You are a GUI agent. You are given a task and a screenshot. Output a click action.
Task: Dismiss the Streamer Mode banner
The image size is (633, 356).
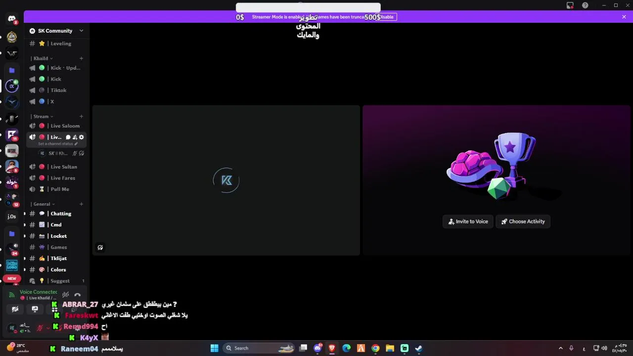tap(624, 17)
